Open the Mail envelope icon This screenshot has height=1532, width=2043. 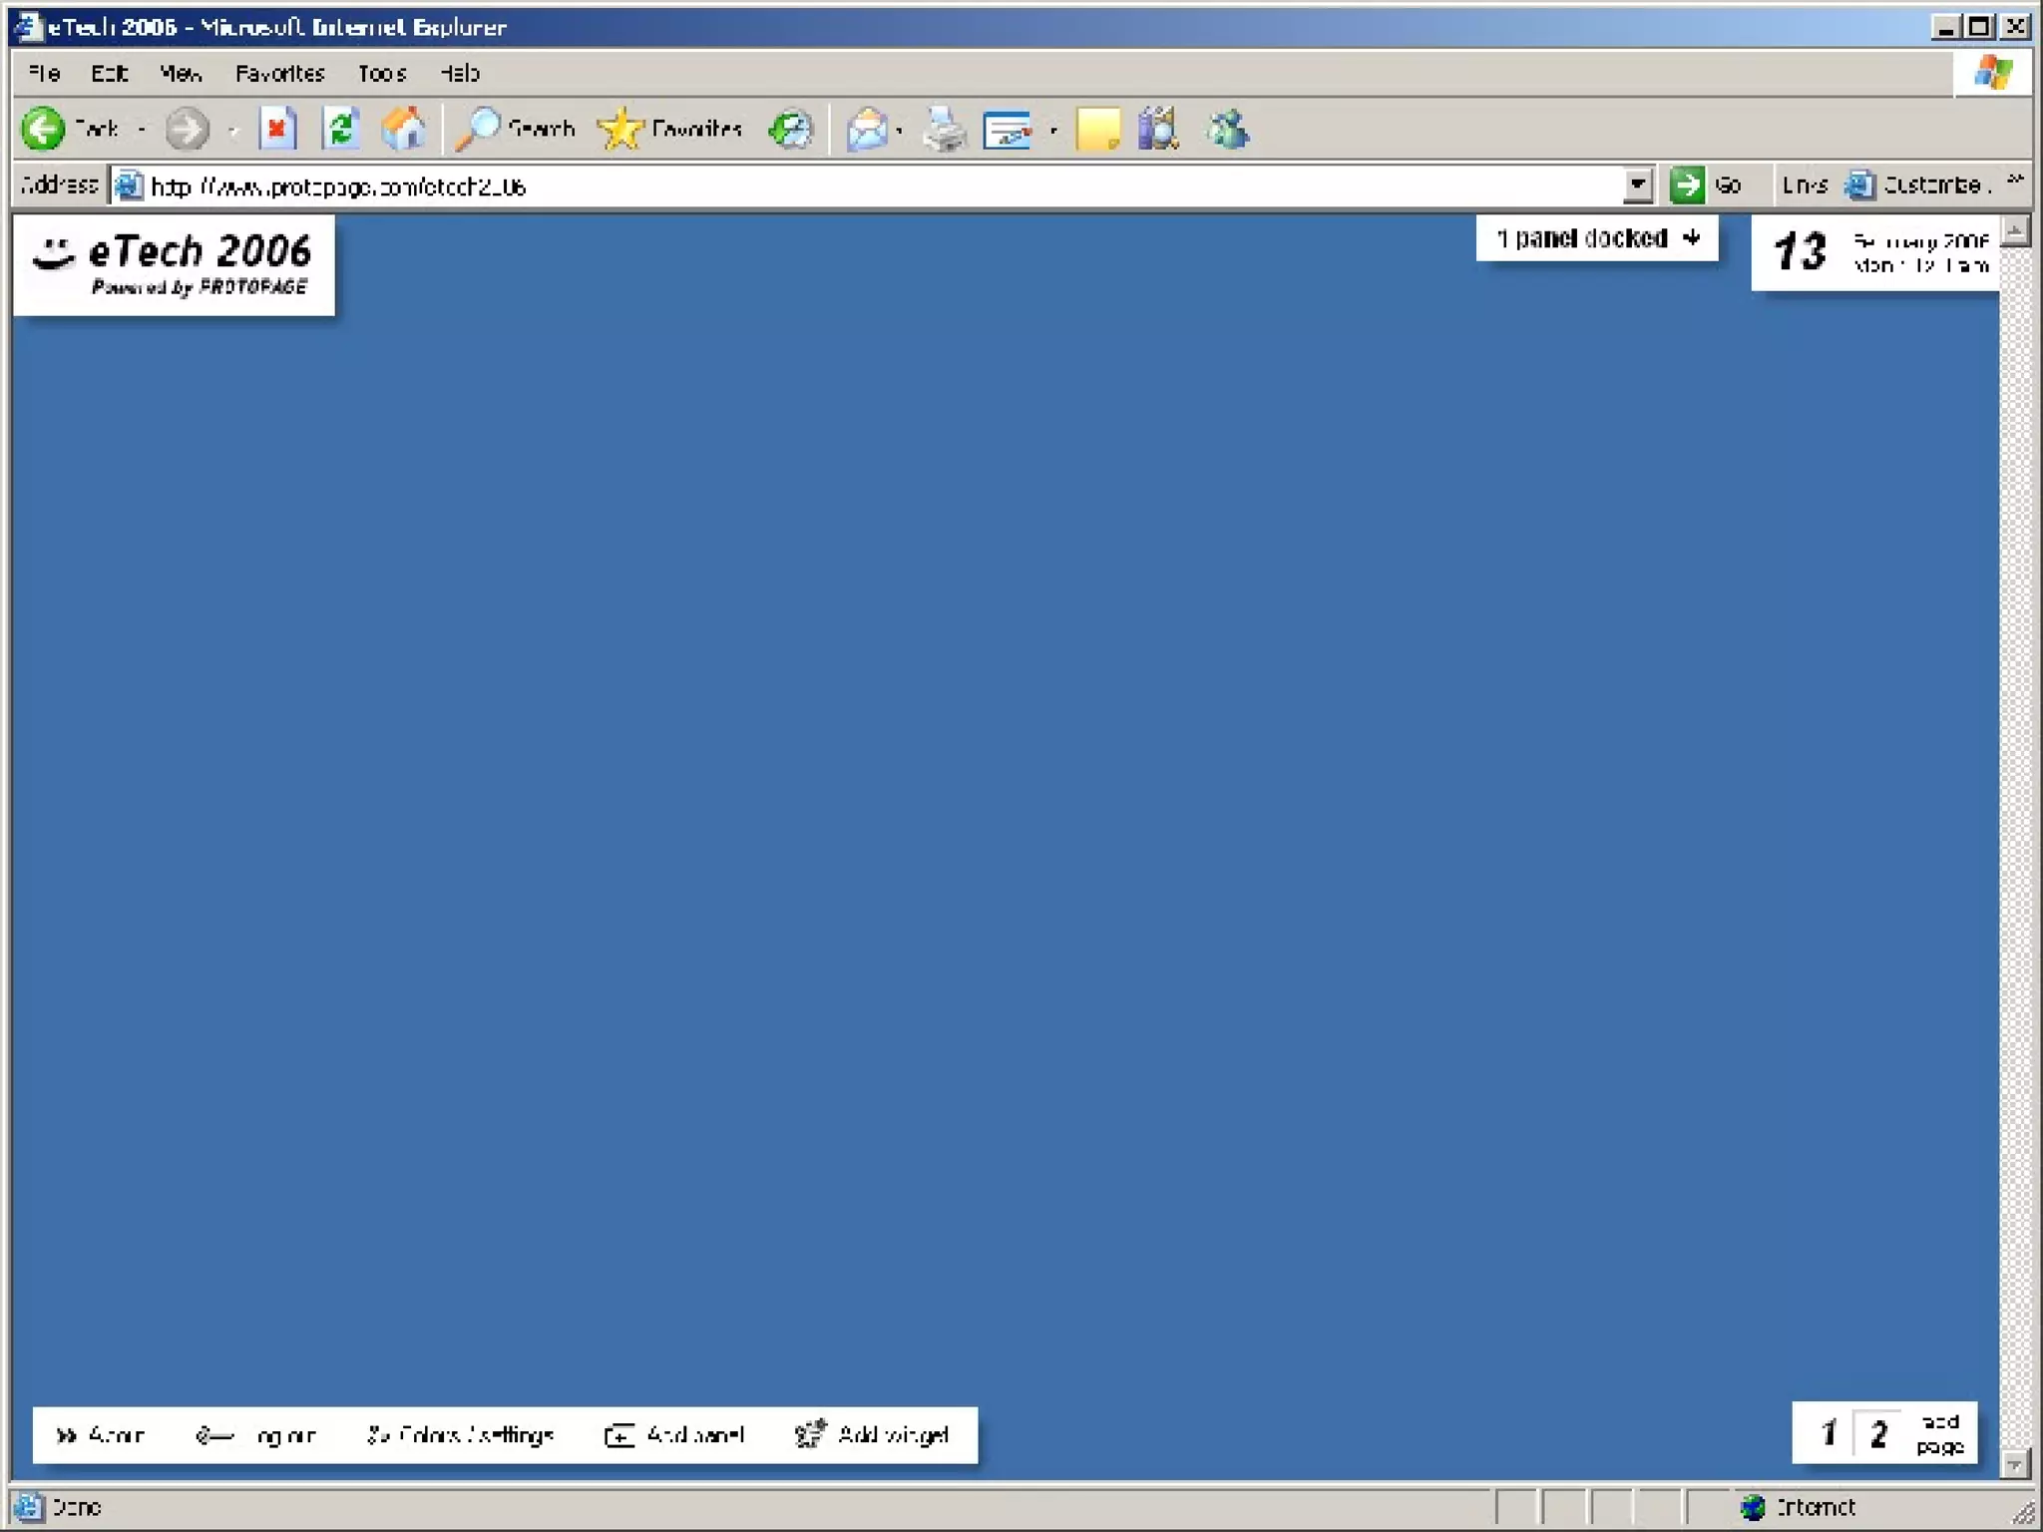pos(866,130)
